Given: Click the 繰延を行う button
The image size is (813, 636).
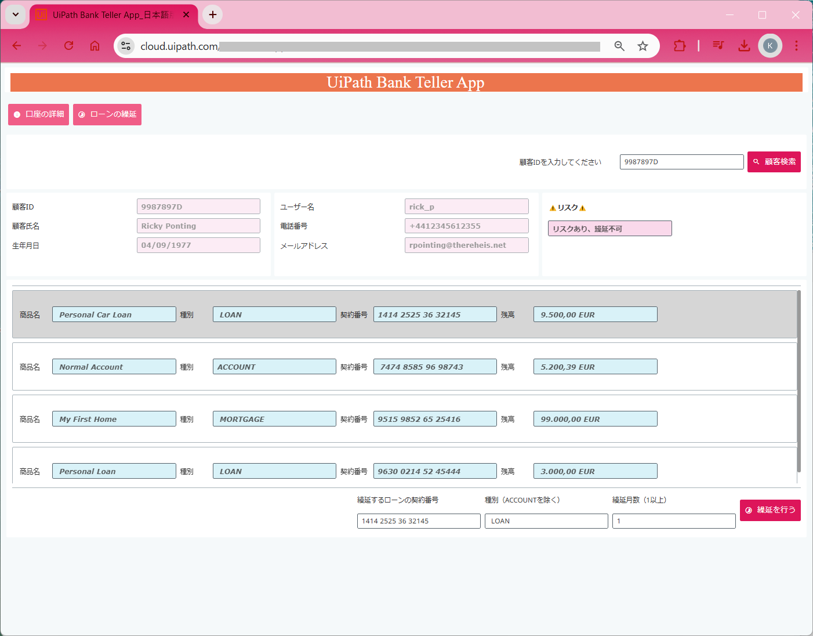Looking at the screenshot, I should coord(770,510).
